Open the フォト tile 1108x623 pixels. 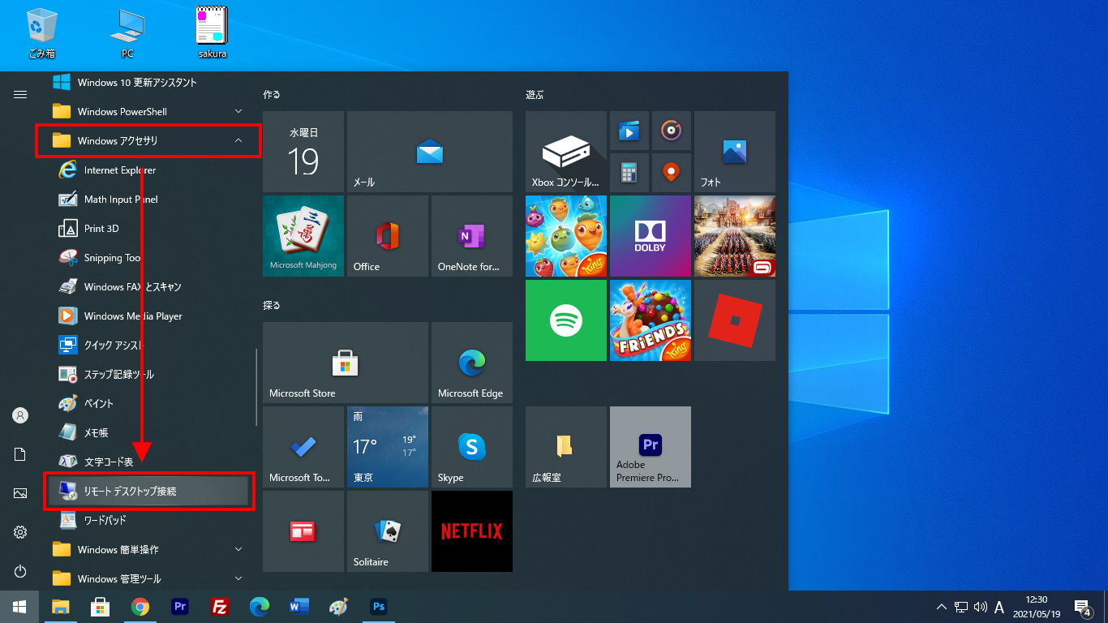coord(735,152)
